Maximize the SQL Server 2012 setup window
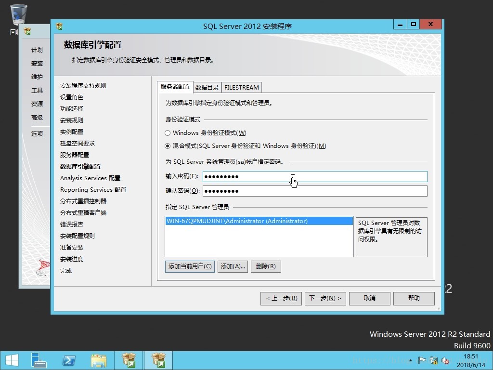Image resolution: width=493 pixels, height=370 pixels. click(414, 25)
